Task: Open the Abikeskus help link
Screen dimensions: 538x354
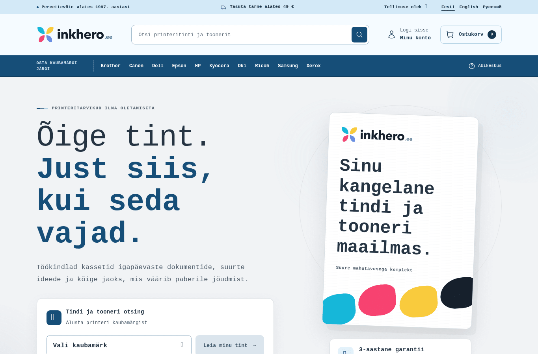Action: 485,66
